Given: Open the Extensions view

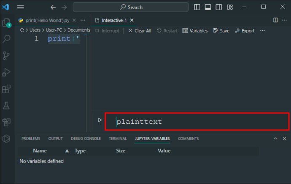Looking at the screenshot, I should pyautogui.click(x=6, y=89).
